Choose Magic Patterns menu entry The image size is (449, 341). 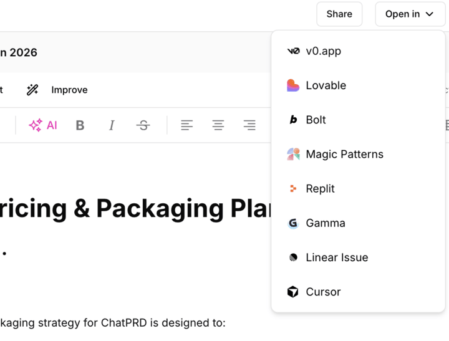coord(358,154)
